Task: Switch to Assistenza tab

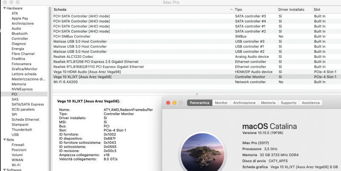Action: (x=311, y=103)
